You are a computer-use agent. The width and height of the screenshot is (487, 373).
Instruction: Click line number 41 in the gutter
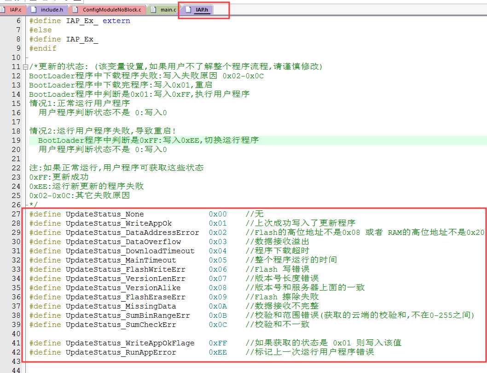point(16,343)
